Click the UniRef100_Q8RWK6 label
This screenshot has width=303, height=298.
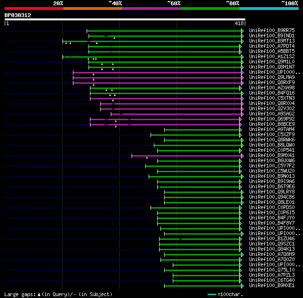tap(272, 140)
